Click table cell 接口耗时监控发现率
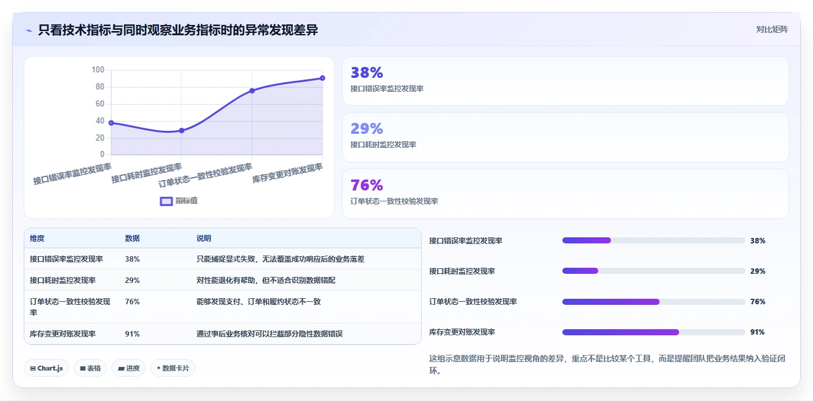Image resolution: width=813 pixels, height=401 pixels. (63, 281)
